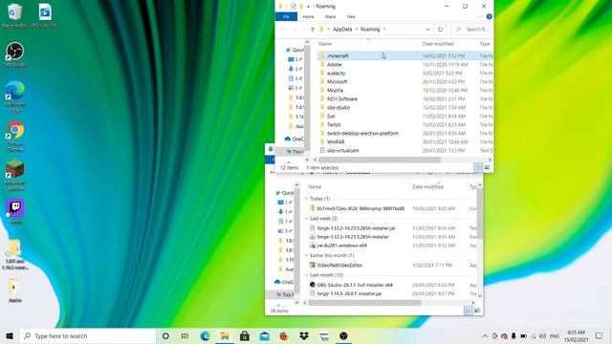Image resolution: width=612 pixels, height=344 pixels.
Task: Expand the chevron after Roaming in address bar
Action: [x=384, y=30]
